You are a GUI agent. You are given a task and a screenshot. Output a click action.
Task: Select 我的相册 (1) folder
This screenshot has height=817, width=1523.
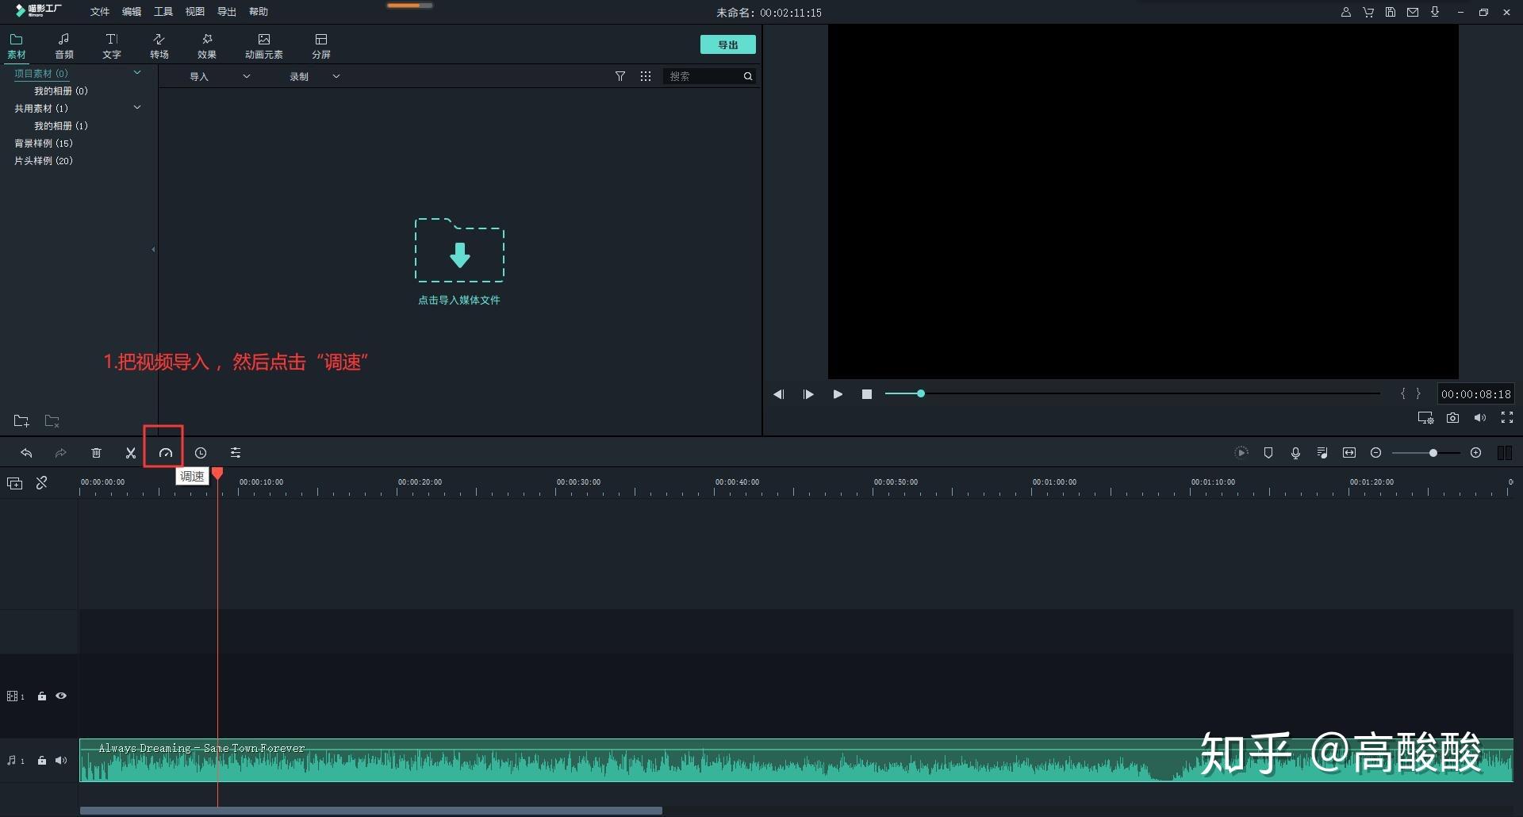[x=61, y=126]
